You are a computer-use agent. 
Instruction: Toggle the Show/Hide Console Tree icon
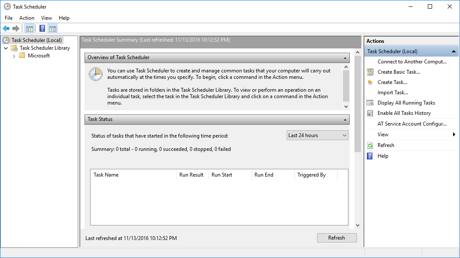point(29,29)
